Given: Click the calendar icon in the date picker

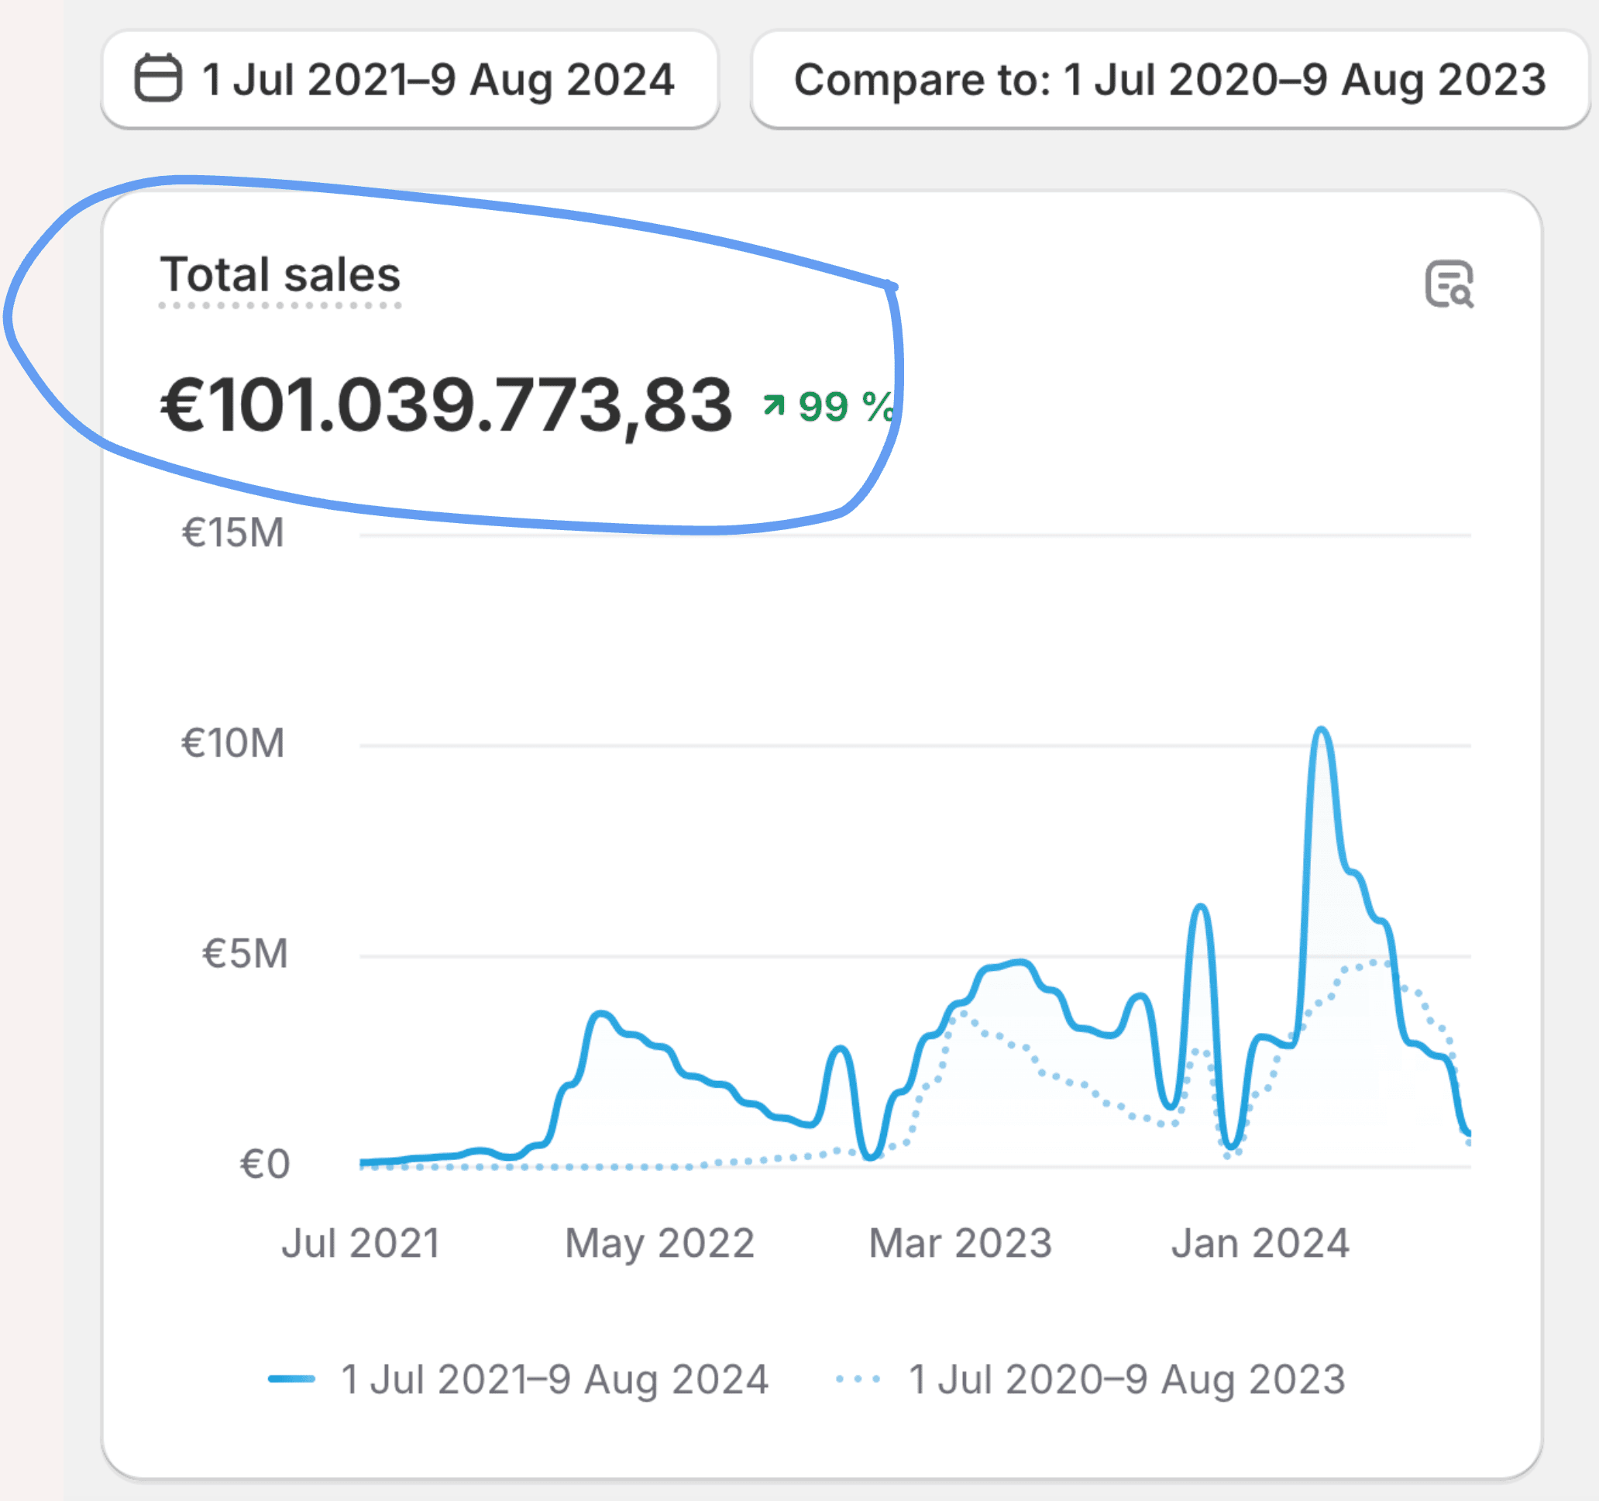Looking at the screenshot, I should coord(157,78).
